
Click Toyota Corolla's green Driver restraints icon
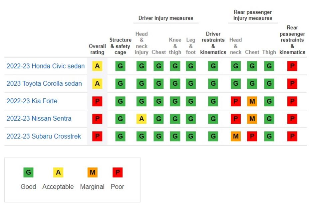click(x=213, y=84)
